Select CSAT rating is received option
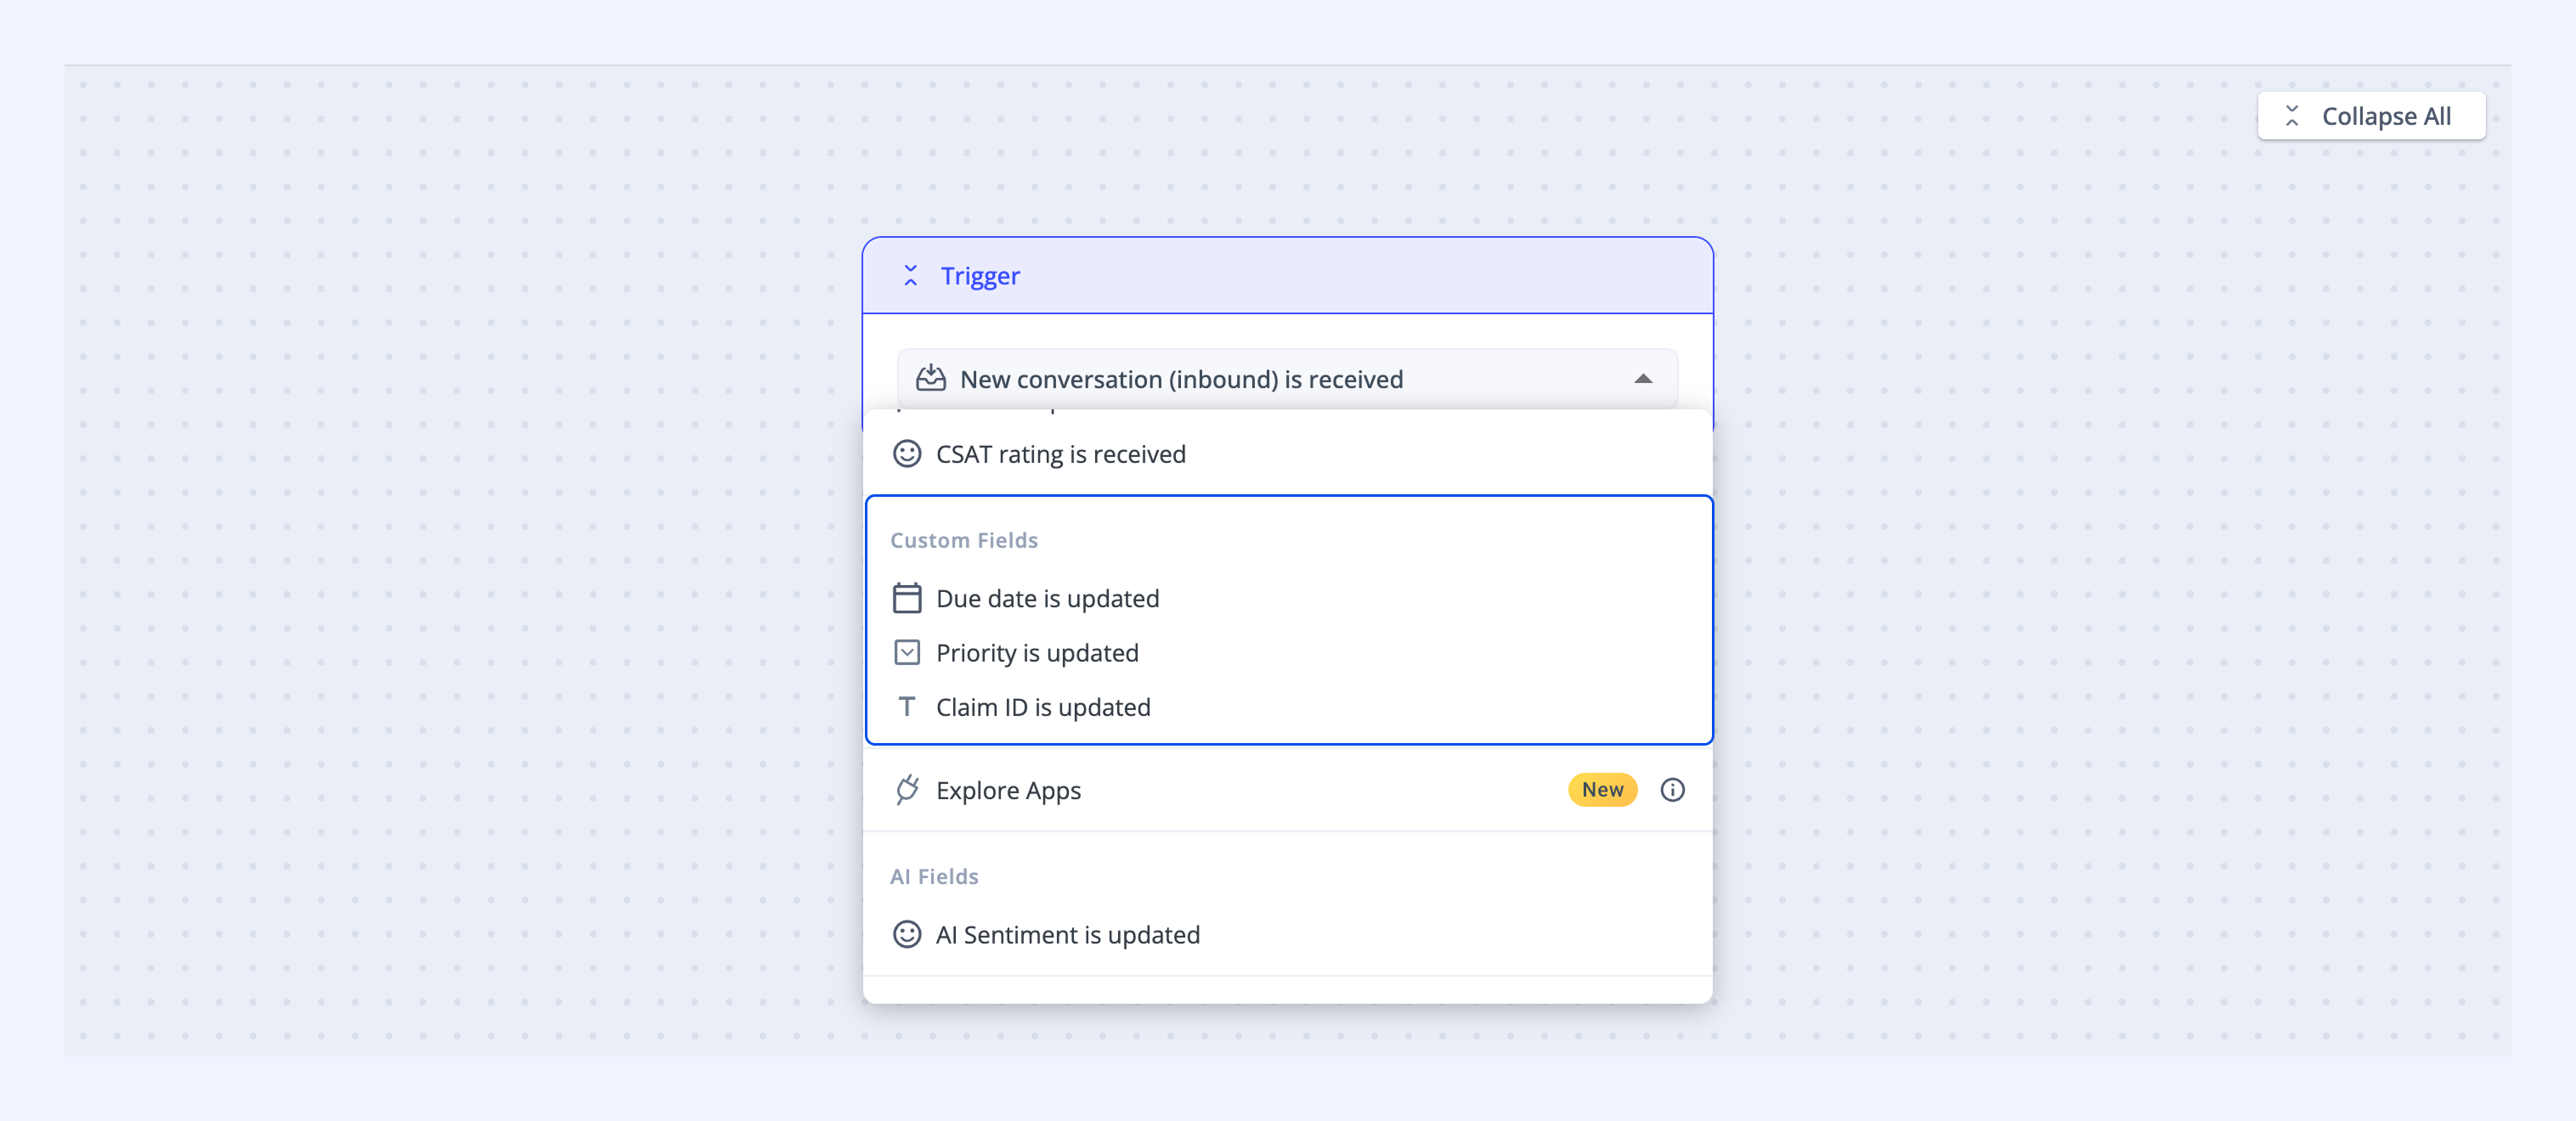This screenshot has height=1121, width=2576. 1287,454
